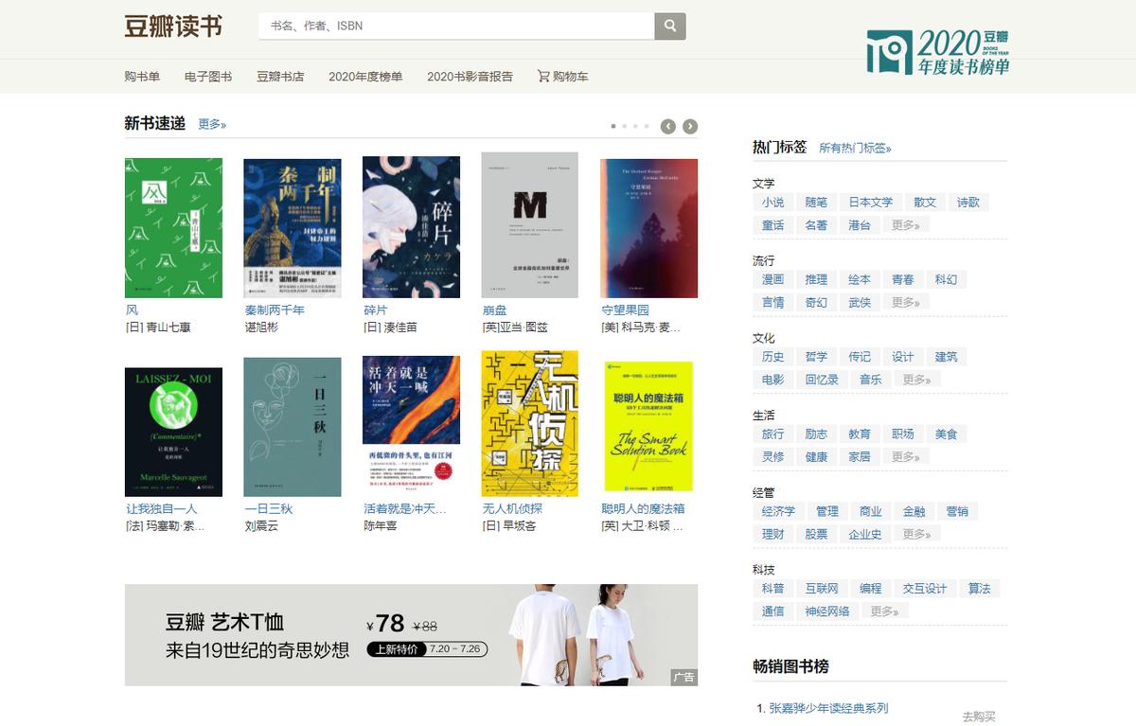The image size is (1136, 726).
Task: Select the fourth carousel page dot
Action: [648, 126]
